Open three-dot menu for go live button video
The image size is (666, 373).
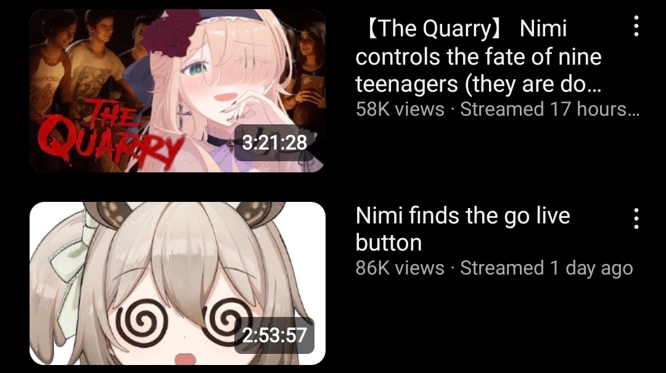[x=636, y=219]
